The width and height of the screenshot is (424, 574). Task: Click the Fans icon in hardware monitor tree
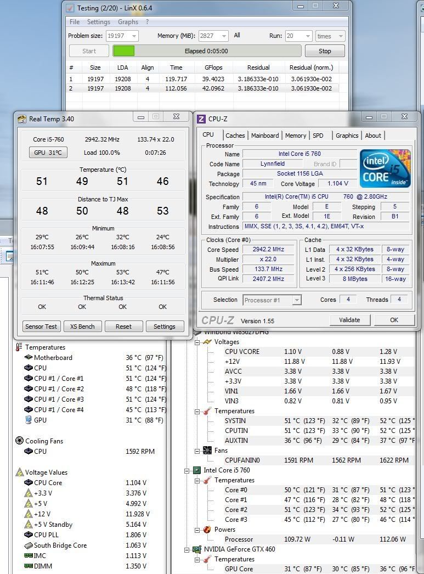click(207, 451)
